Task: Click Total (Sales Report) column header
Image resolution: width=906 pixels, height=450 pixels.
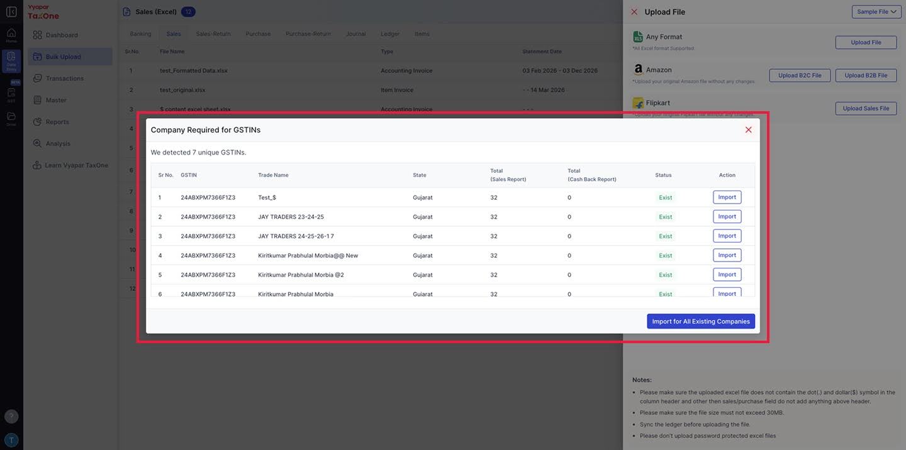Action: [x=508, y=175]
